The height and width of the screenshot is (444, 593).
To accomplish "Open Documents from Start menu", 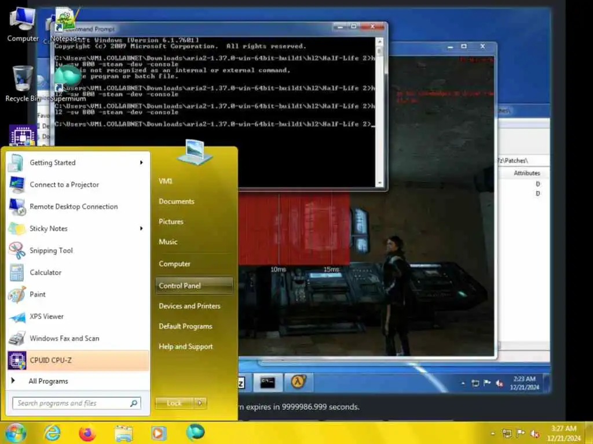I will pos(176,202).
